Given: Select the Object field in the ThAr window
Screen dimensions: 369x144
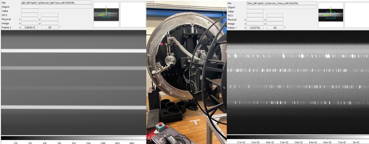Looking at the screenshot, I should [x=281, y=7].
